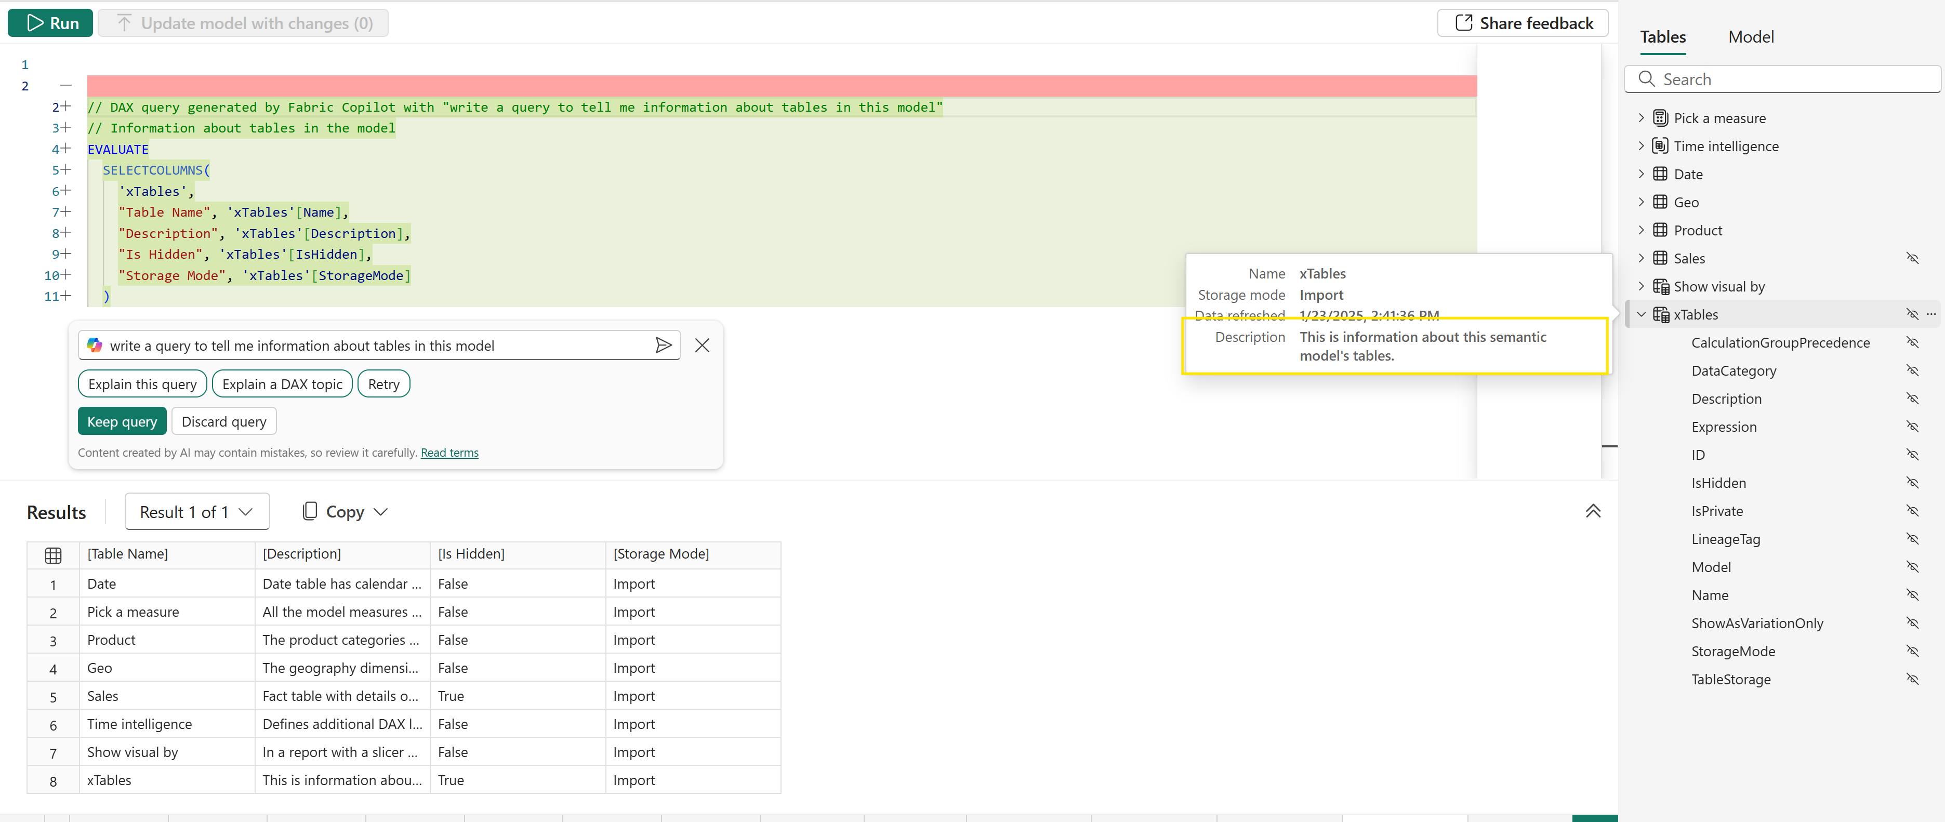1945x822 pixels.
Task: Open the Result 1 of 1 dropdown
Action: [196, 512]
